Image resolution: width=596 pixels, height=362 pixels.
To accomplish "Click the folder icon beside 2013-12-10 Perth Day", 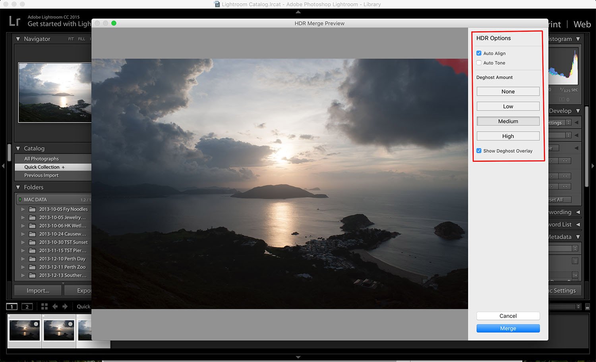I will [32, 259].
